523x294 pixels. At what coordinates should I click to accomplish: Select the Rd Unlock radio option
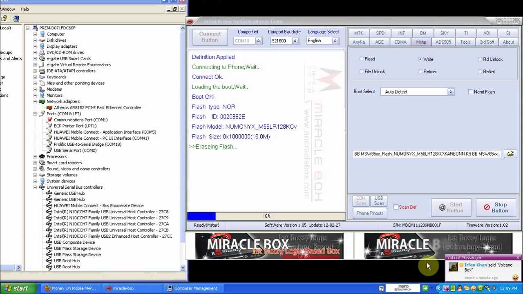[x=480, y=59]
